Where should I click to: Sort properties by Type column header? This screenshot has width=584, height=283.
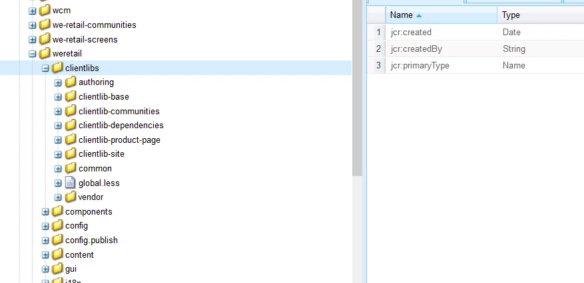541,15
